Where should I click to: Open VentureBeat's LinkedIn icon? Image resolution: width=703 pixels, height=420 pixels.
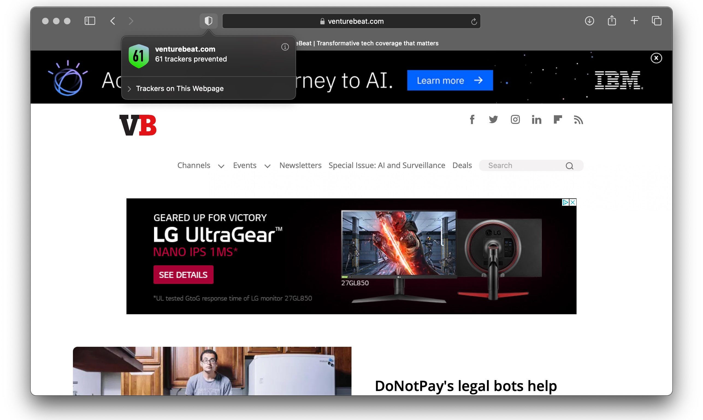click(536, 119)
